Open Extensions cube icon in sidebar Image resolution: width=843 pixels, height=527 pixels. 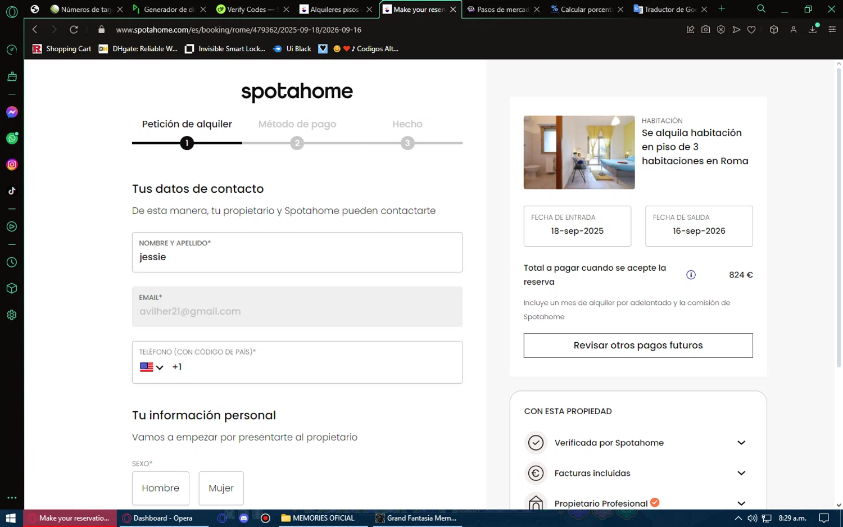(12, 288)
